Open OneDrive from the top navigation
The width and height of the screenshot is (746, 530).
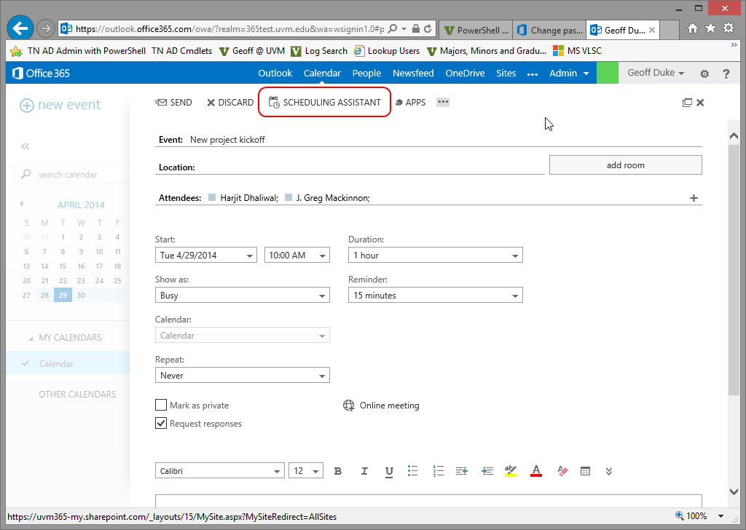tap(465, 74)
